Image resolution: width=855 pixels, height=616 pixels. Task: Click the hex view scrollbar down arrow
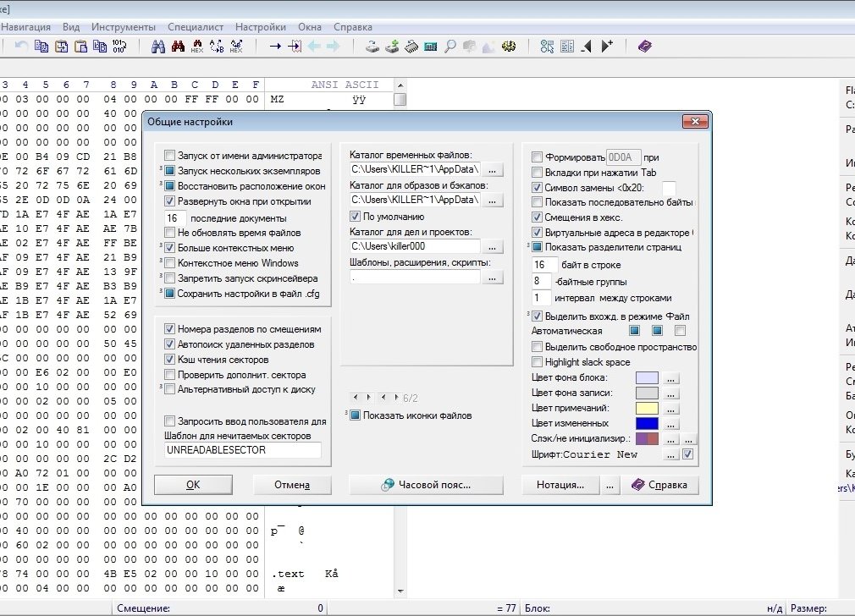(400, 591)
